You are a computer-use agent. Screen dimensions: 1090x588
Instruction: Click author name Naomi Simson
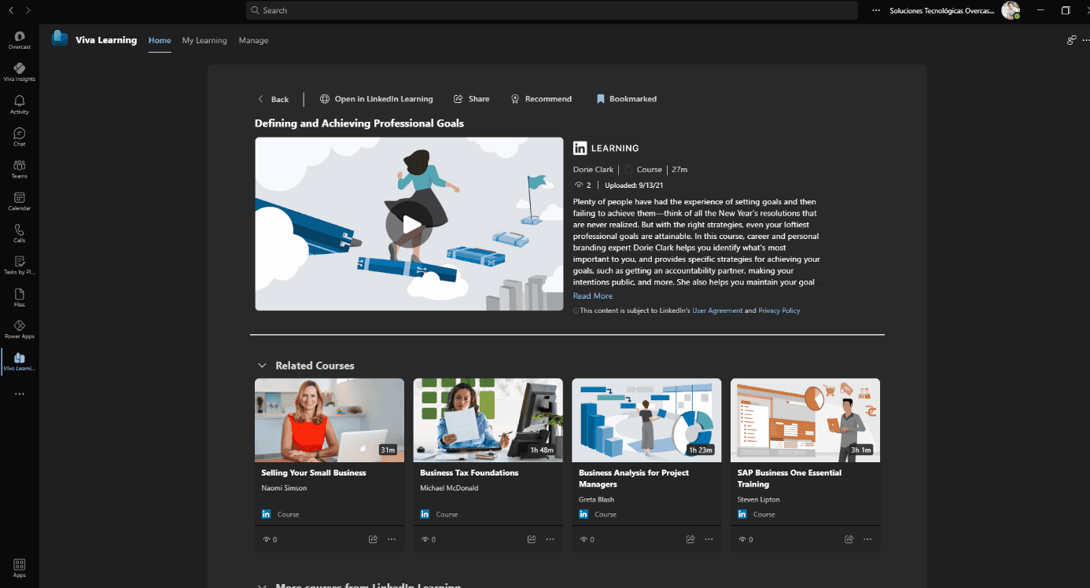point(284,488)
